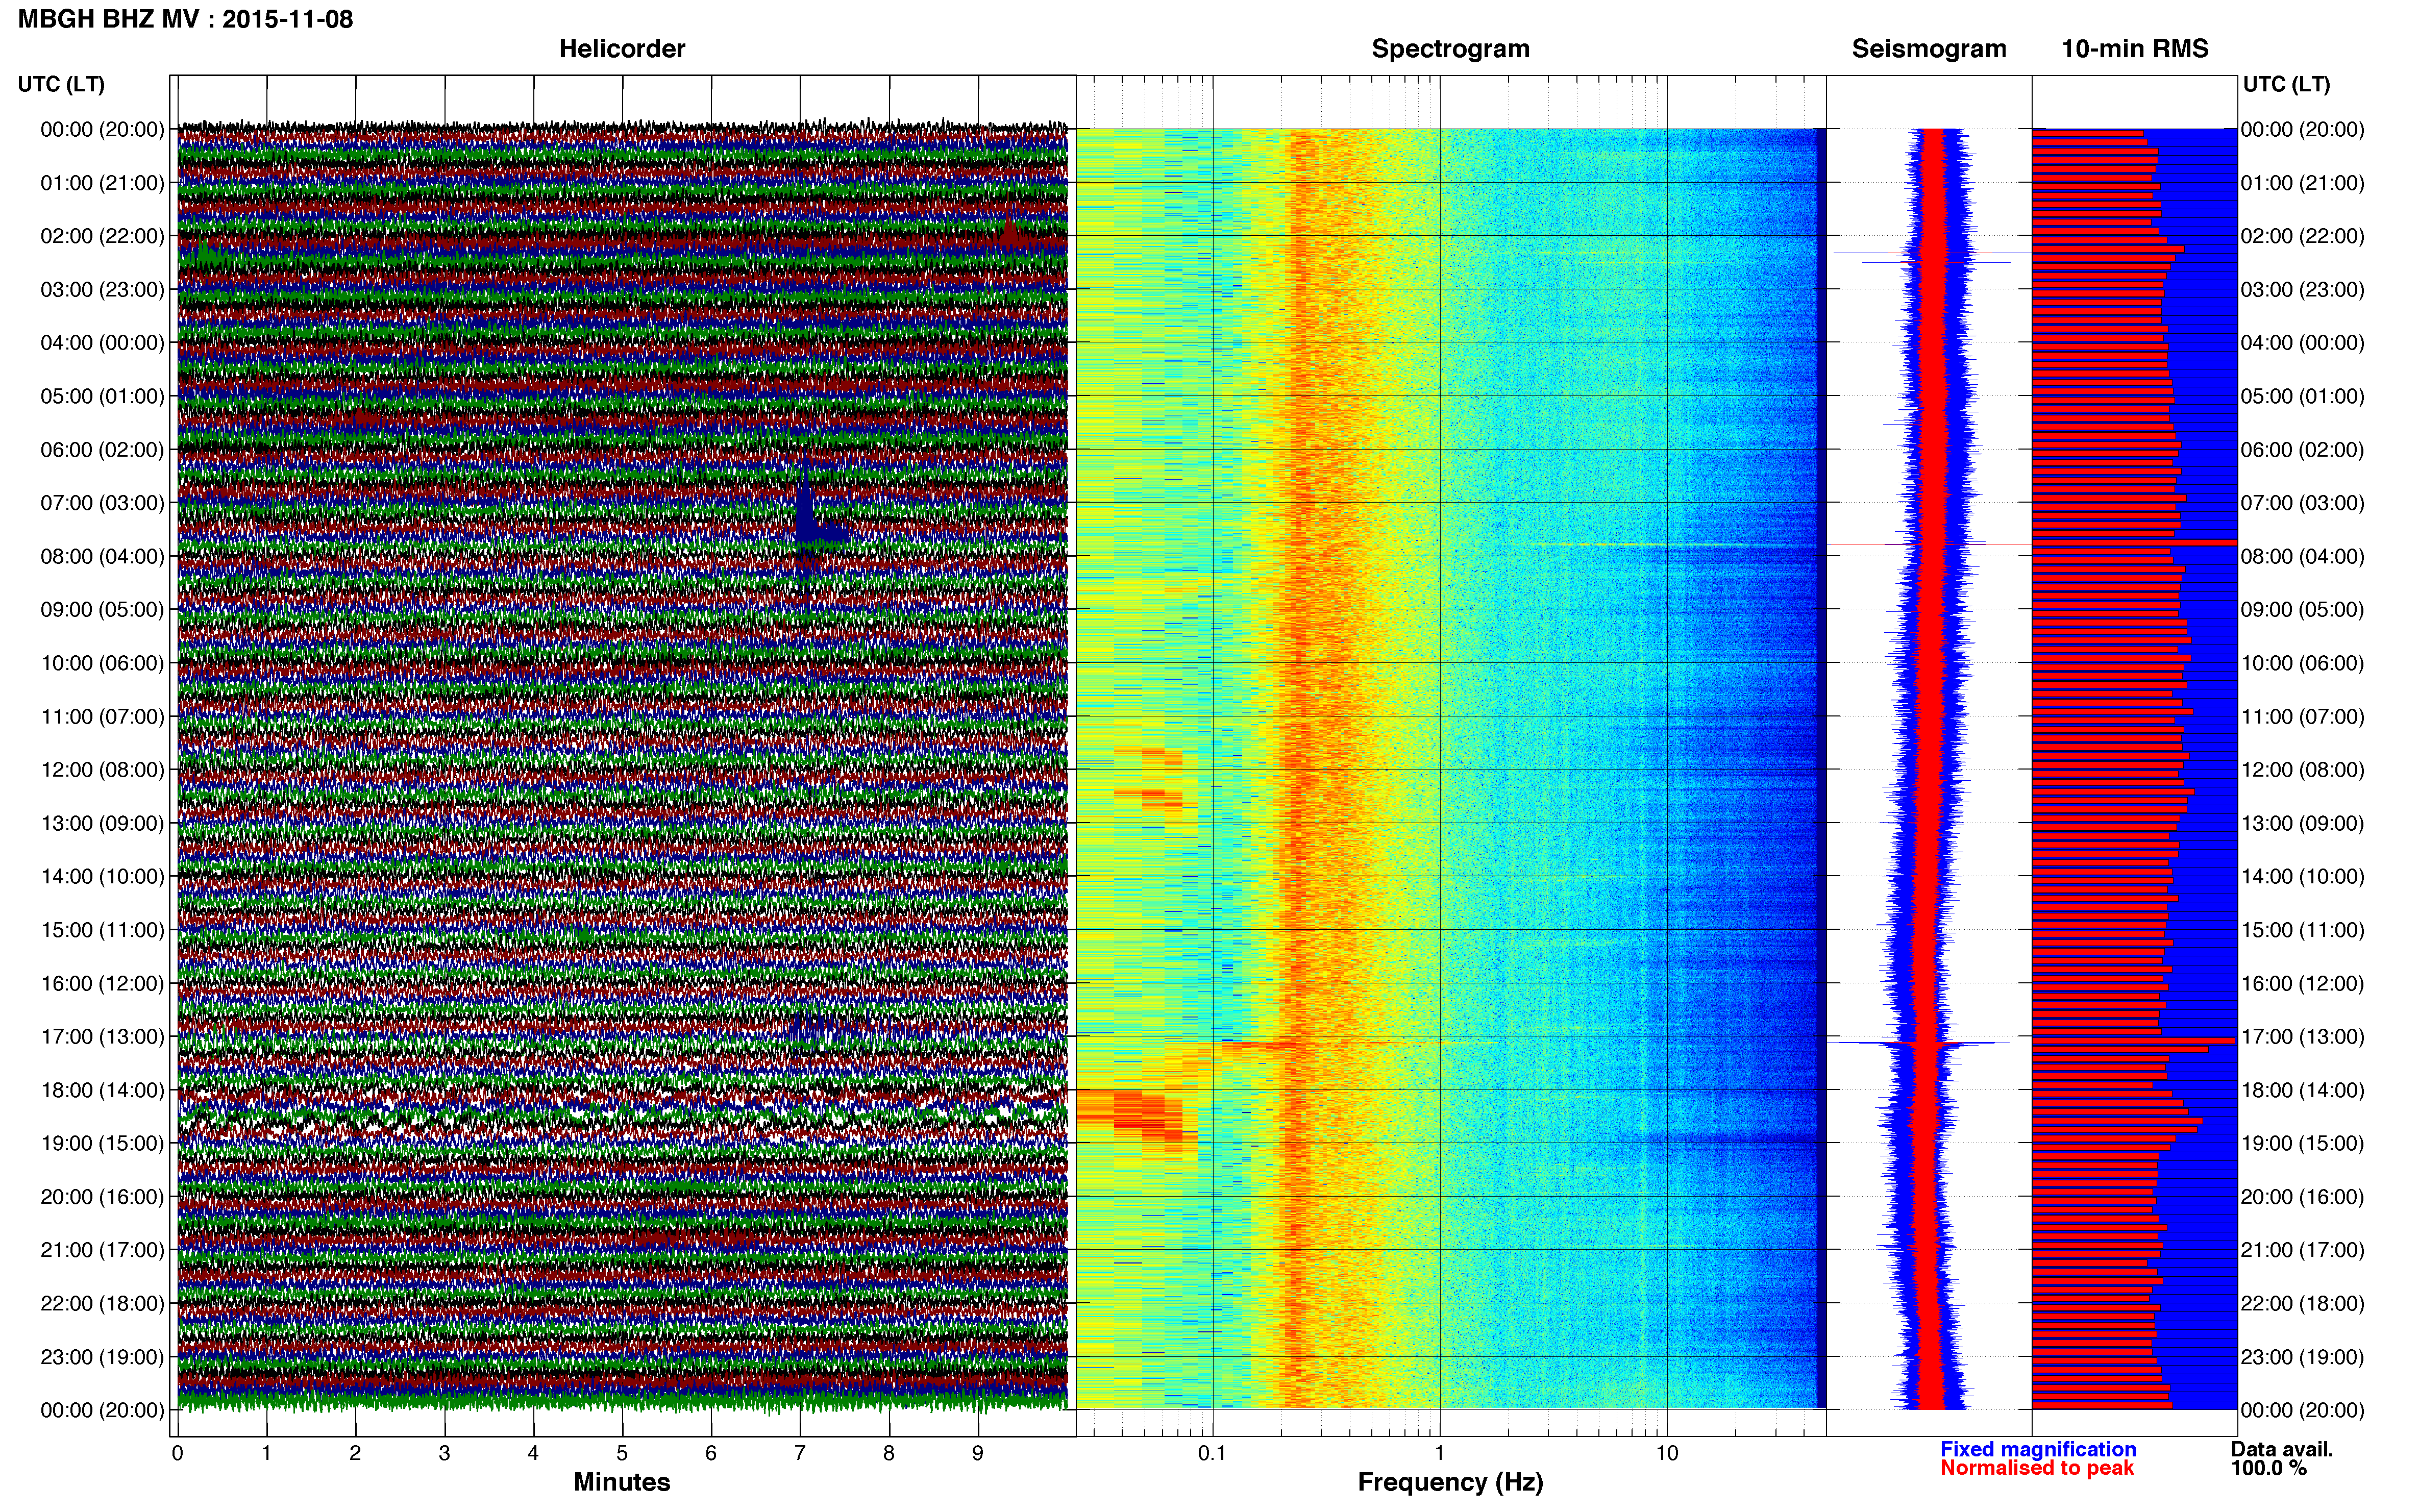Click the '10-min RMS' panel heading
This screenshot has height=1512, width=2419.
[x=2134, y=48]
